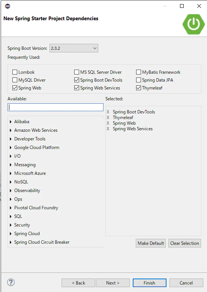Screen dimensions: 207x292
Task: Expand the Spring Cloud category arrow
Action: pos(10,234)
